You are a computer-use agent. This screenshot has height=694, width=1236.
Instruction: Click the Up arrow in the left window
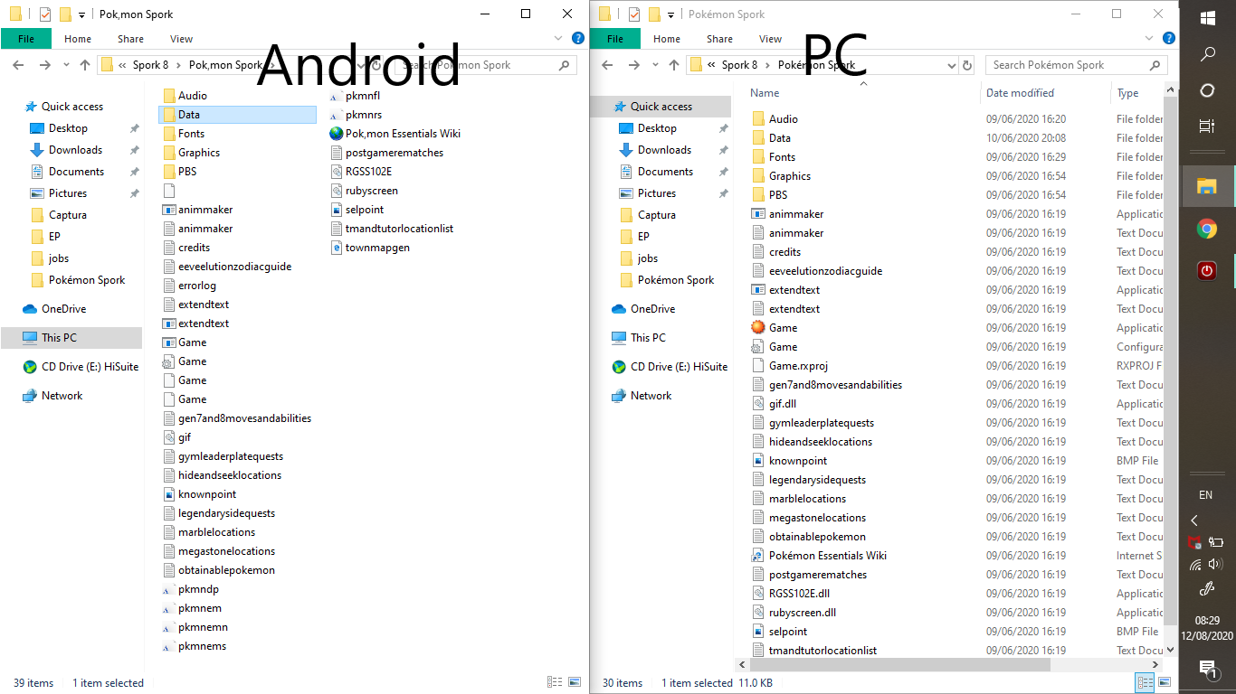(x=85, y=65)
